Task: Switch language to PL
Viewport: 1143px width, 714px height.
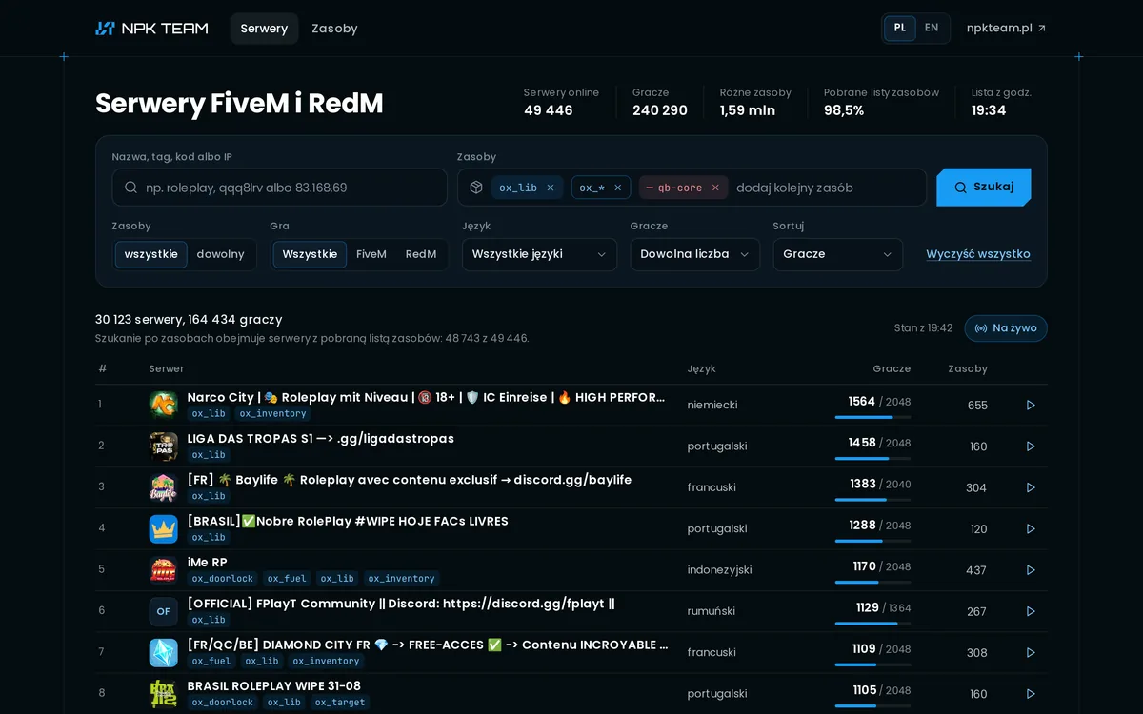Action: [x=900, y=28]
